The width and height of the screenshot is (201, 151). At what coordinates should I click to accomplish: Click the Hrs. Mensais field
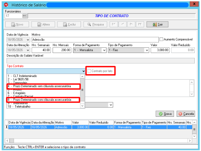coord(62,50)
